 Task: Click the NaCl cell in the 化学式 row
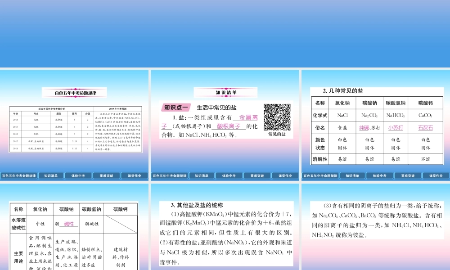342,115
